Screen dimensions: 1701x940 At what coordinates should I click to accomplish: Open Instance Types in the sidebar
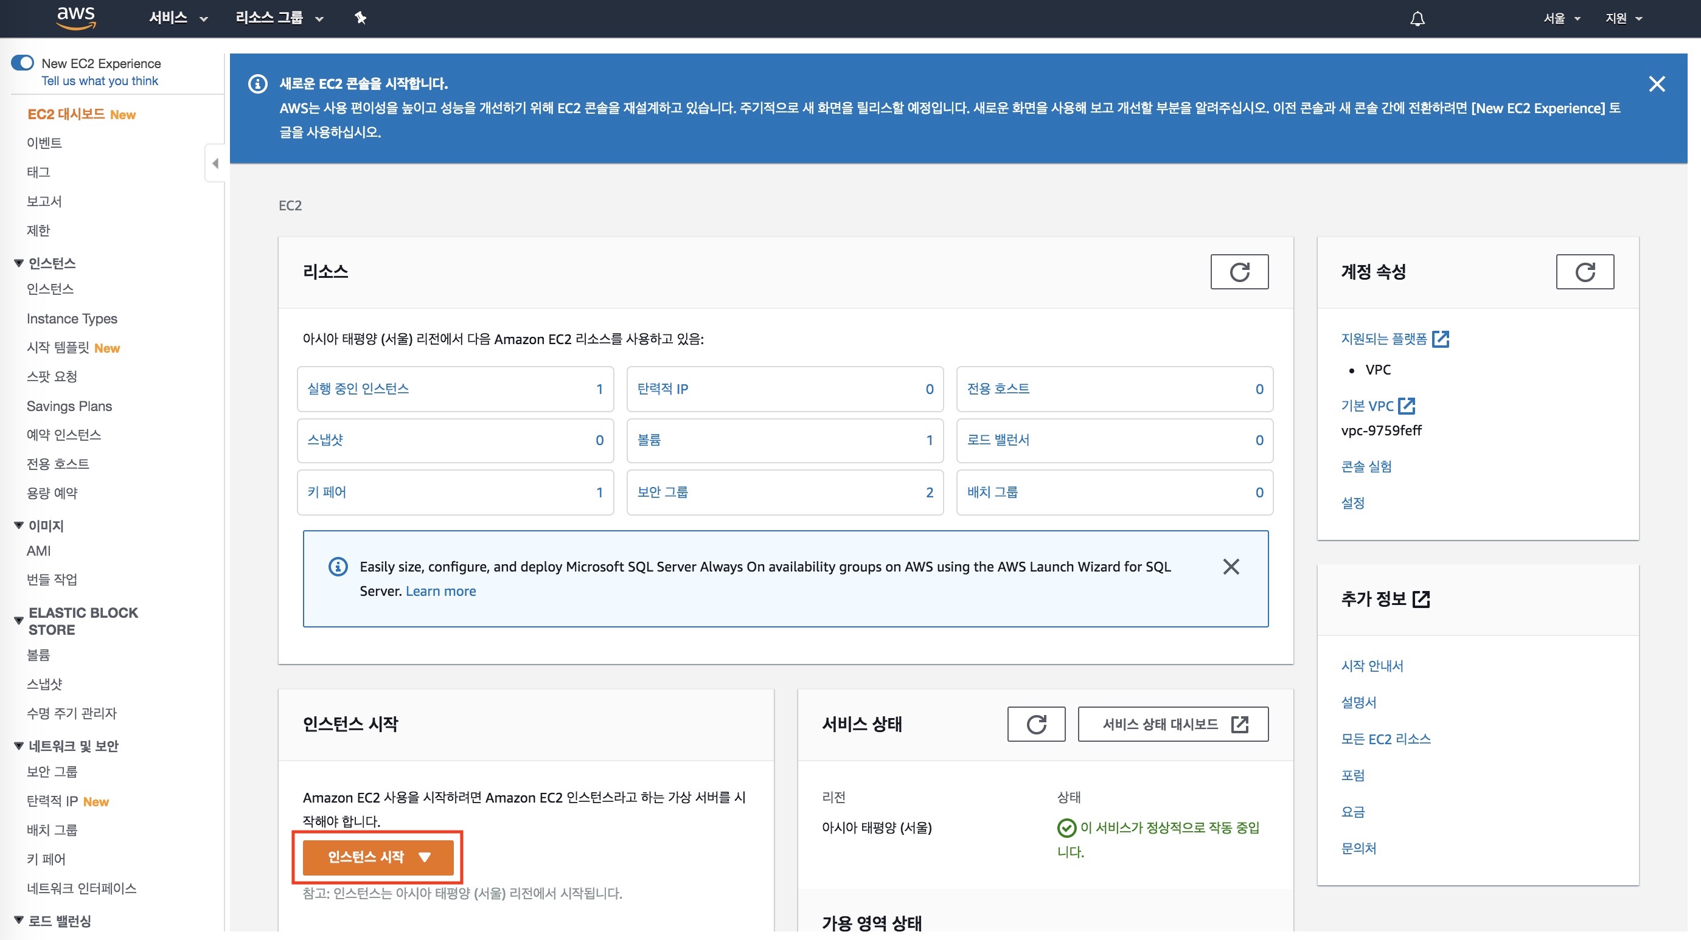tap(72, 319)
